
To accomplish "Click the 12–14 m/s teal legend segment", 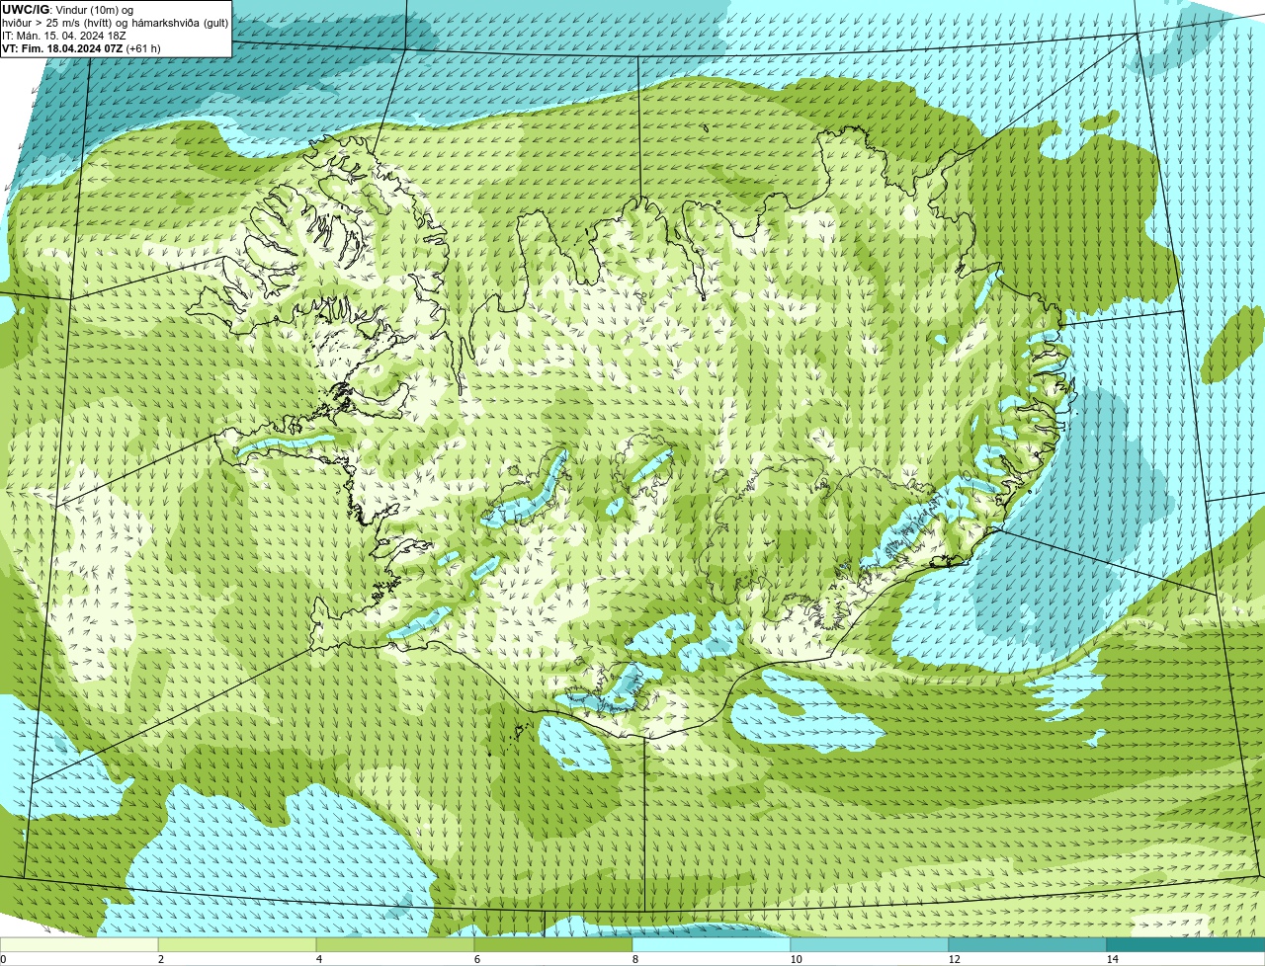I will click(1028, 944).
